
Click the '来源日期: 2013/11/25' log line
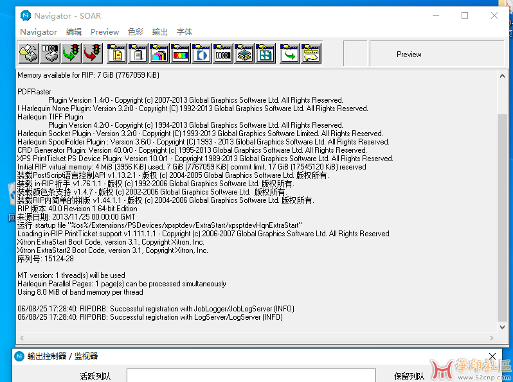[76, 217]
